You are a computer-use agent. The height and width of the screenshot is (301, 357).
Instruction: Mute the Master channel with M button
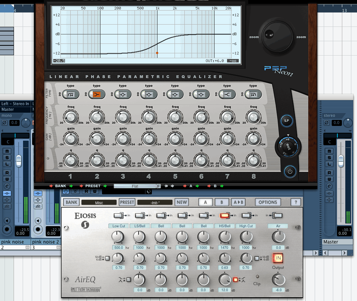click(x=329, y=151)
